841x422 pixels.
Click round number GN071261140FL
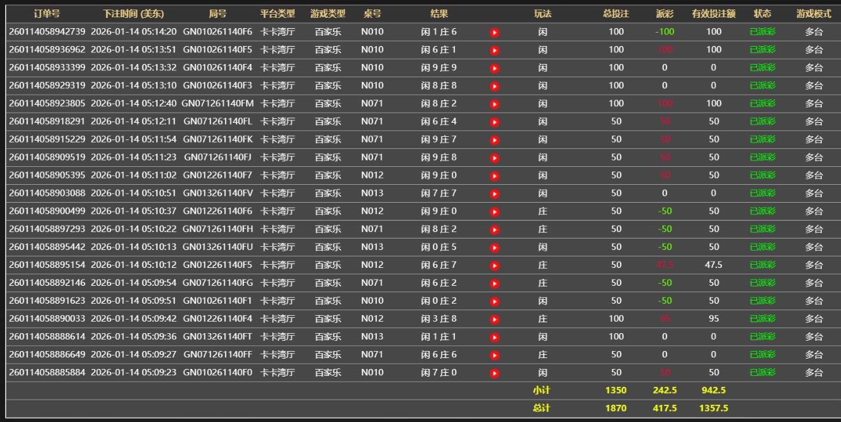tap(217, 121)
